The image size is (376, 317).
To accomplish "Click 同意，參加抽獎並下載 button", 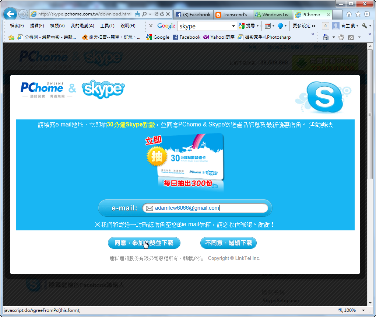I will 144,243.
